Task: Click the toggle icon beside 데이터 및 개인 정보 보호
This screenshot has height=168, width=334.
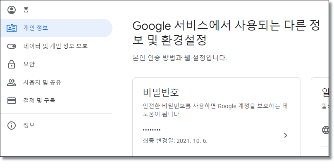Action: click(x=12, y=46)
